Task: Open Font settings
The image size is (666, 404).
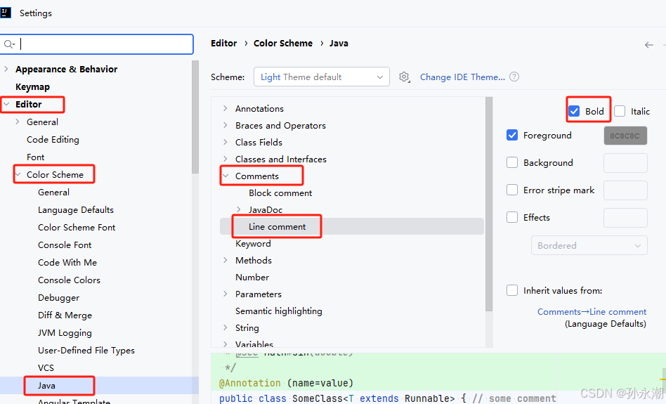Action: pyautogui.click(x=35, y=157)
